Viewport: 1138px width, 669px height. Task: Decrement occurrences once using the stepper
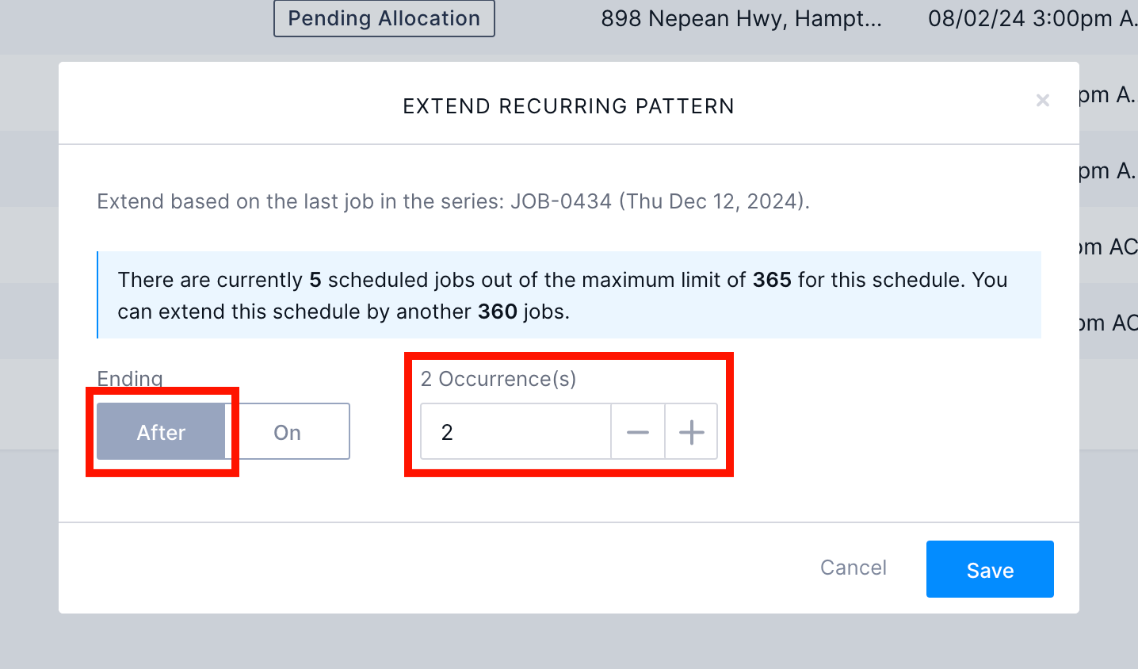pos(638,431)
